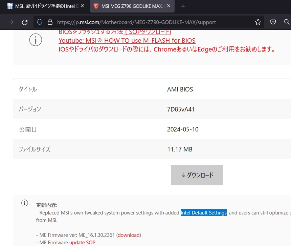This screenshot has width=291, height=246.
Task: Click the ファイルサイズ row label
Action: point(35,149)
